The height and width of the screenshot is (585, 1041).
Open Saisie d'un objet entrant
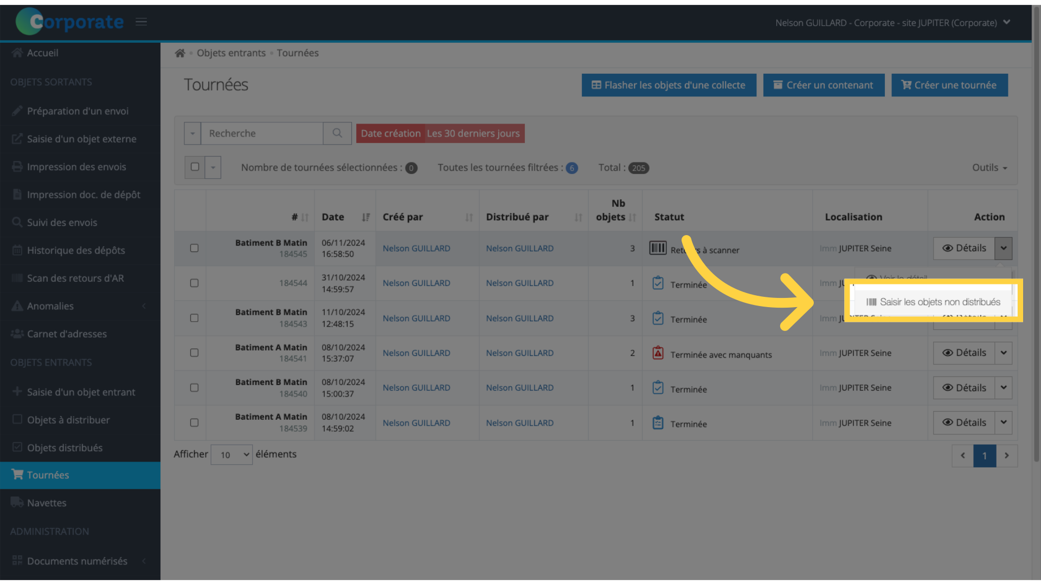[x=80, y=392]
